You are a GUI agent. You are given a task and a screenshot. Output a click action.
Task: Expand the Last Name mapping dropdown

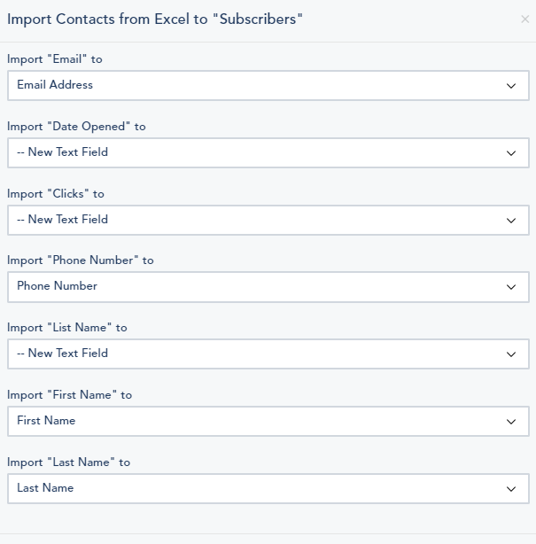pyautogui.click(x=257, y=488)
